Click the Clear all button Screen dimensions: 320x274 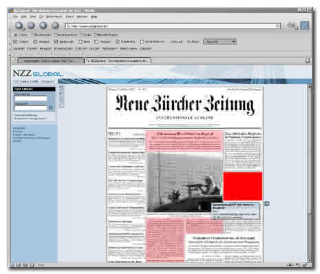pyautogui.click(x=176, y=41)
